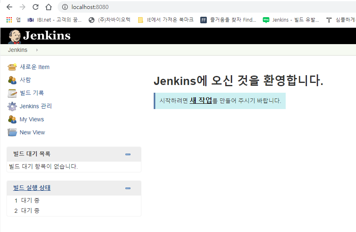Screen dimensions: 356x232
Task: Collapse the 빌드 대기 목록 panel
Action: pyautogui.click(x=128, y=154)
